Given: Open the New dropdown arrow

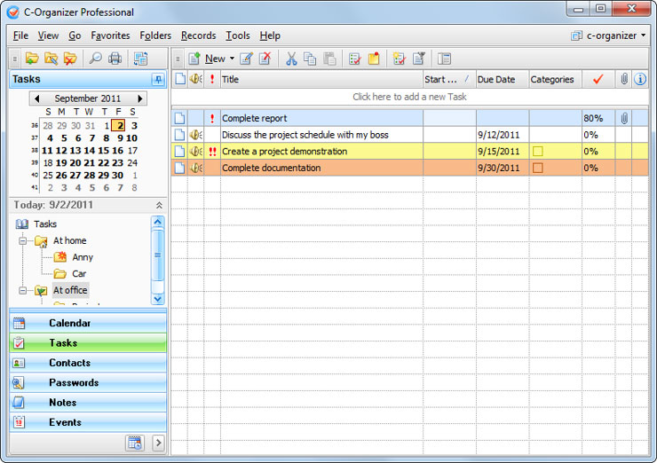Looking at the screenshot, I should pyautogui.click(x=232, y=59).
